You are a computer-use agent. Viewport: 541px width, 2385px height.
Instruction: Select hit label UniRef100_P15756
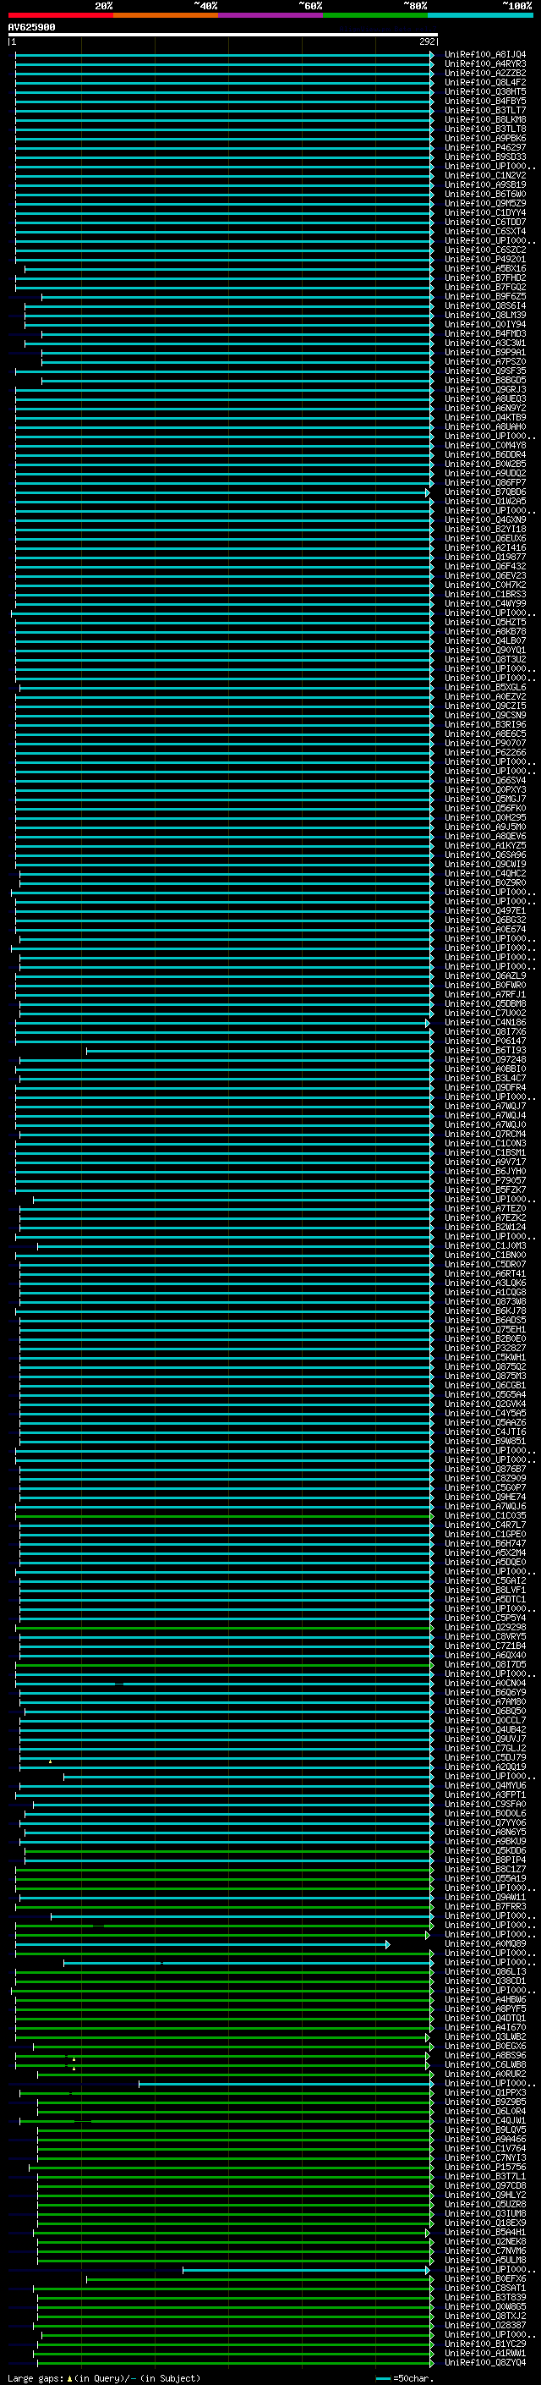click(485, 2167)
